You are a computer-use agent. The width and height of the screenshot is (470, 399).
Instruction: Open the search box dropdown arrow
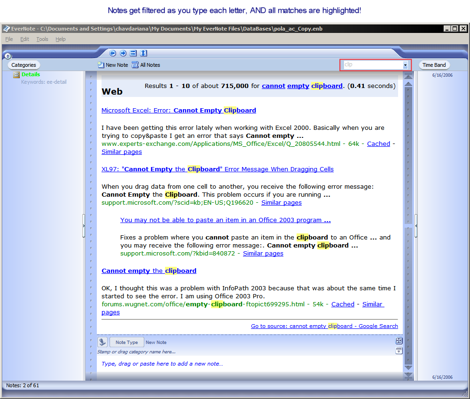coord(405,65)
